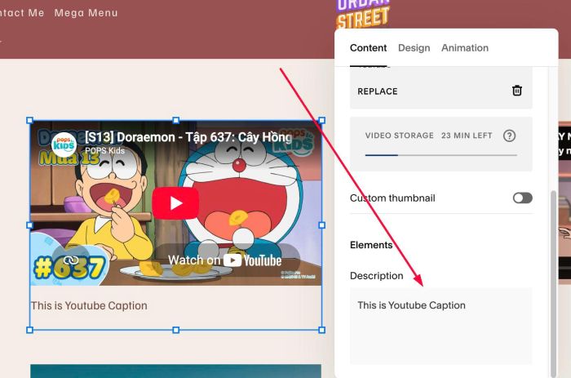Screen dimensions: 571x378
Task: Click the image block below the video
Action: 176,371
